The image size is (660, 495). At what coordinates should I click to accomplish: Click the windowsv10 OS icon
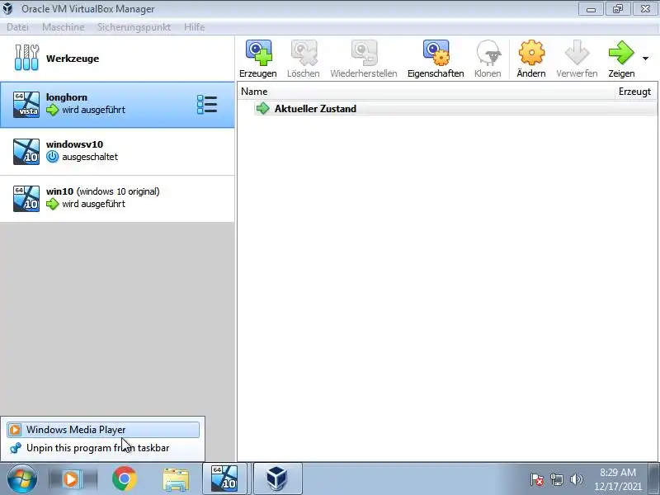(x=26, y=152)
